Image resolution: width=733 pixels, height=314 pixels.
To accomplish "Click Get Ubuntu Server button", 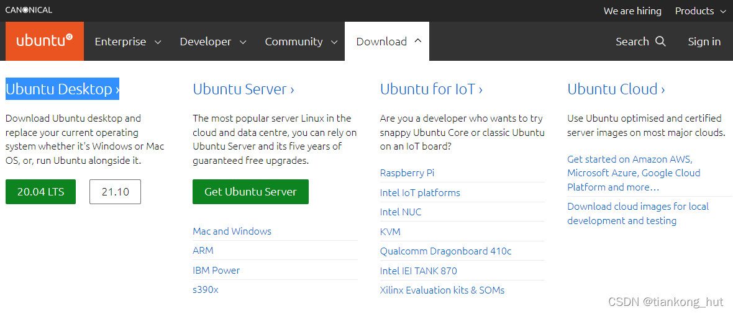I will click(x=250, y=192).
